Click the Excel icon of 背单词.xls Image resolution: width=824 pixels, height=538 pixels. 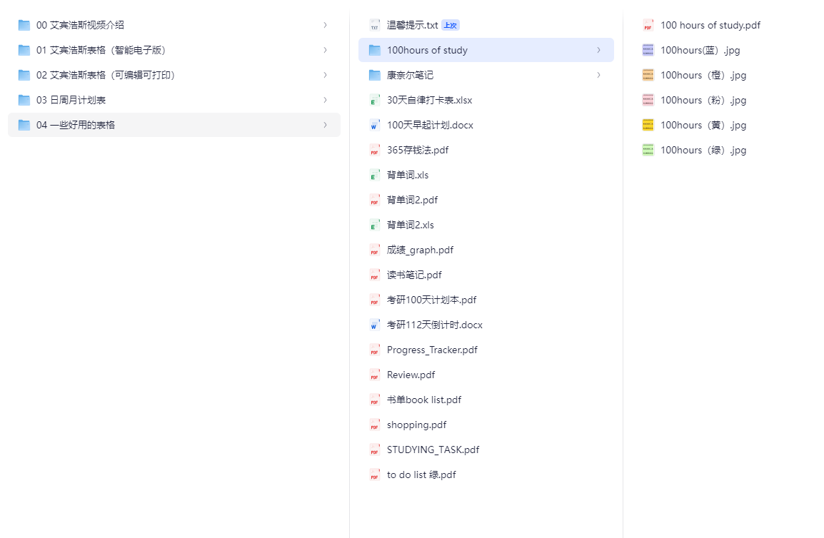(374, 175)
